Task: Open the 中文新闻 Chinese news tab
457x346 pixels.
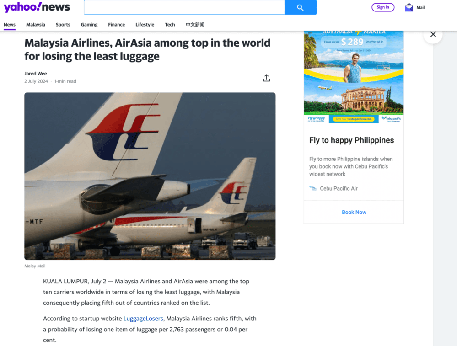Action: [x=195, y=25]
